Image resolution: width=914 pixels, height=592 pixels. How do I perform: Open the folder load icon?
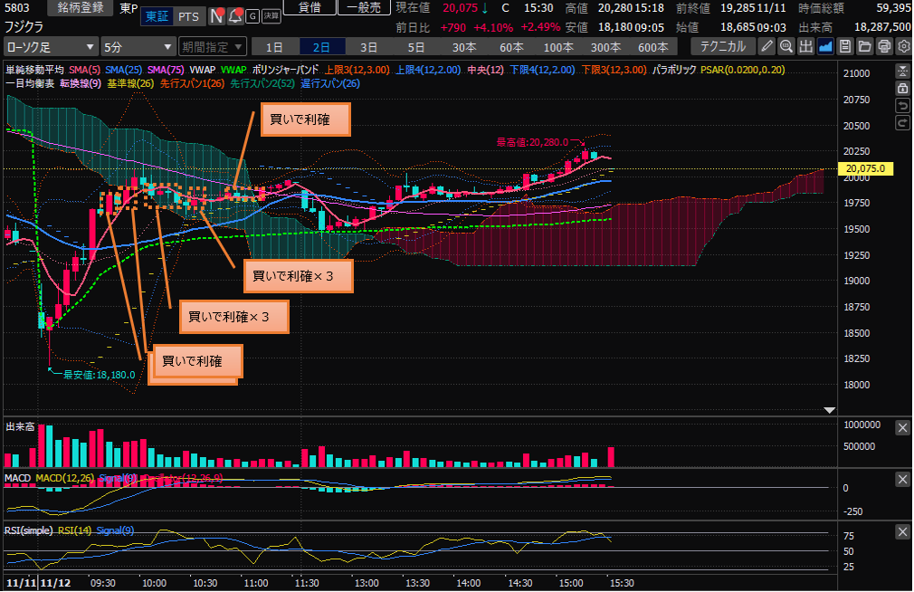864,46
